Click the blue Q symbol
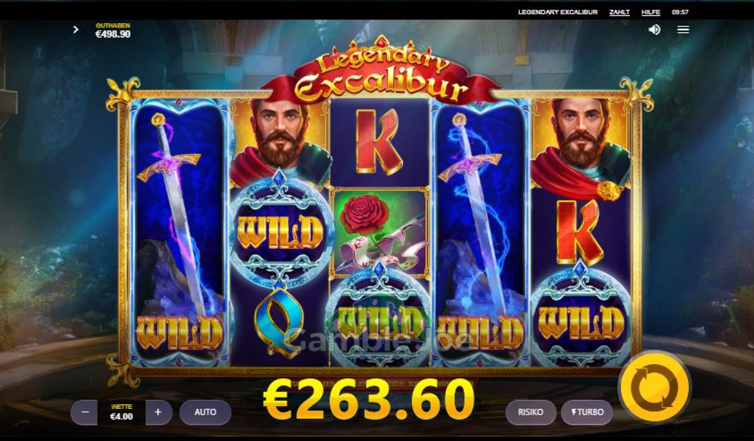The image size is (754, 441). click(x=279, y=323)
